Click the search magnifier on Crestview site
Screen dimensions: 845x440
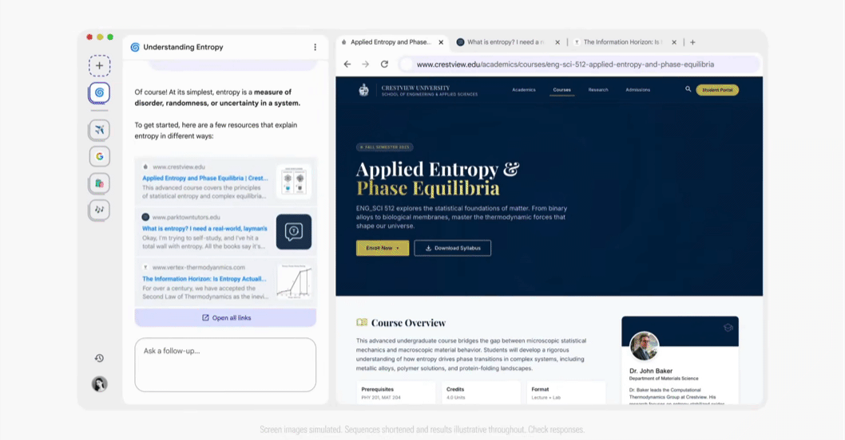(688, 89)
